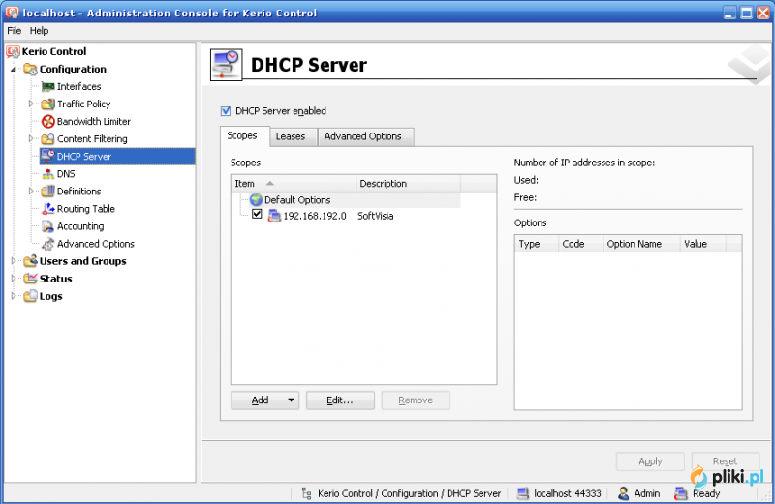Open the Help menu

(x=39, y=31)
